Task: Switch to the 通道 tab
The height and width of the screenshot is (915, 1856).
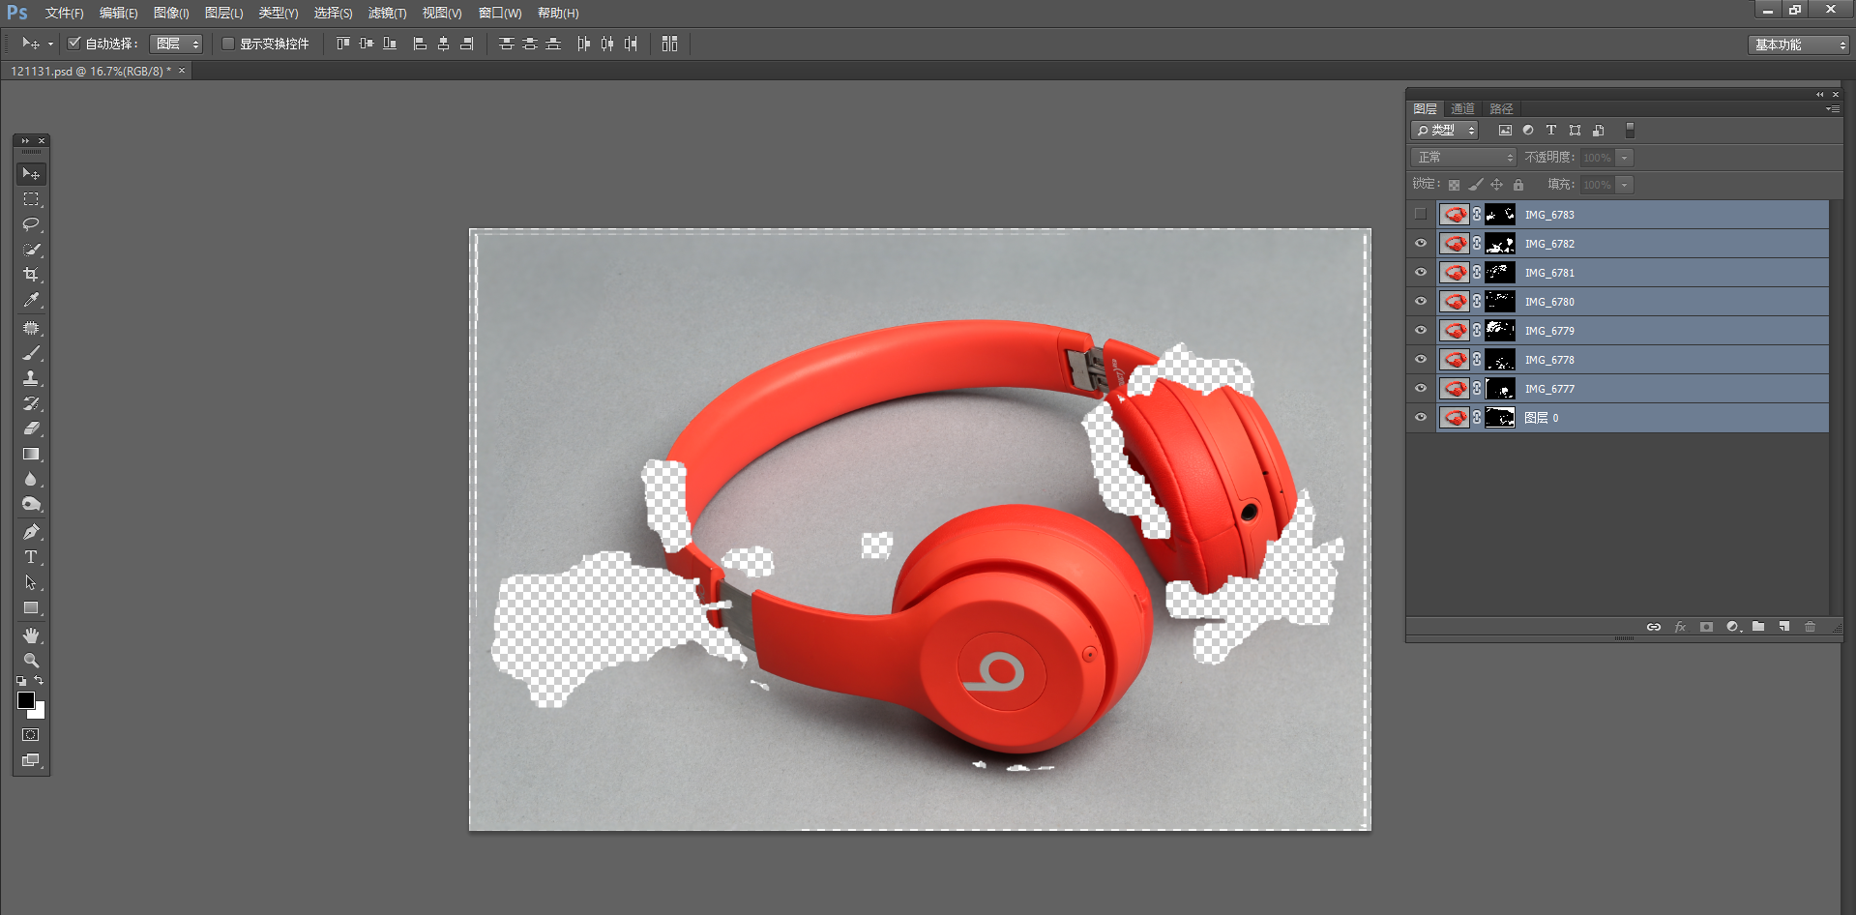Action: pyautogui.click(x=1462, y=108)
